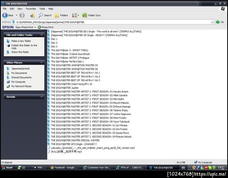
Task: Toggle the Folders tree pane
Action: (x=61, y=15)
